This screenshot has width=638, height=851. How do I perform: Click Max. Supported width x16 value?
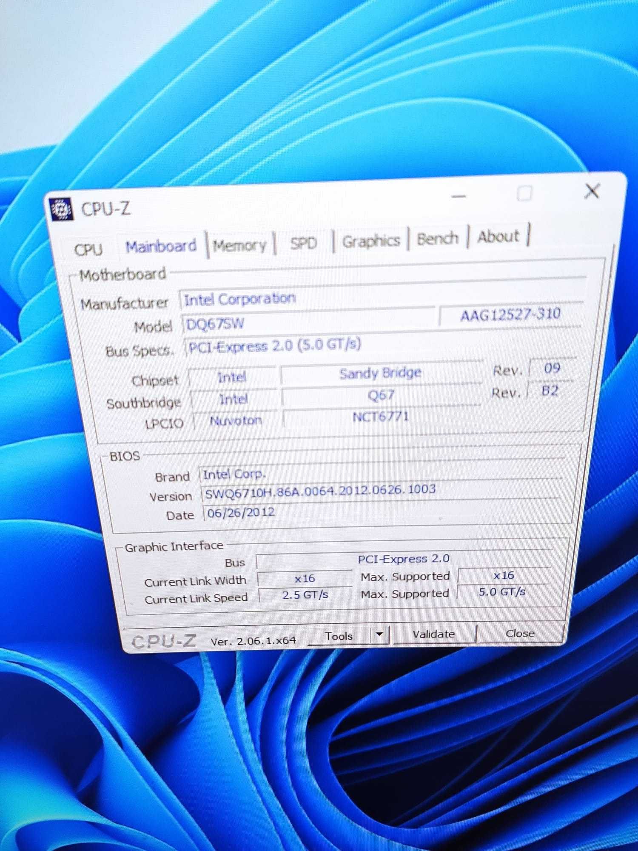pyautogui.click(x=504, y=575)
